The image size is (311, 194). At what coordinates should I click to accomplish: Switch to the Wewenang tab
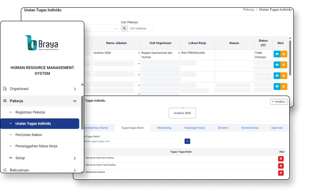(164, 128)
